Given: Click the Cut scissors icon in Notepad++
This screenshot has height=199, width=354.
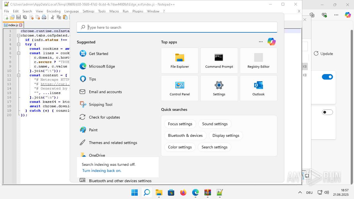Looking at the screenshot, I should [x=52, y=17].
